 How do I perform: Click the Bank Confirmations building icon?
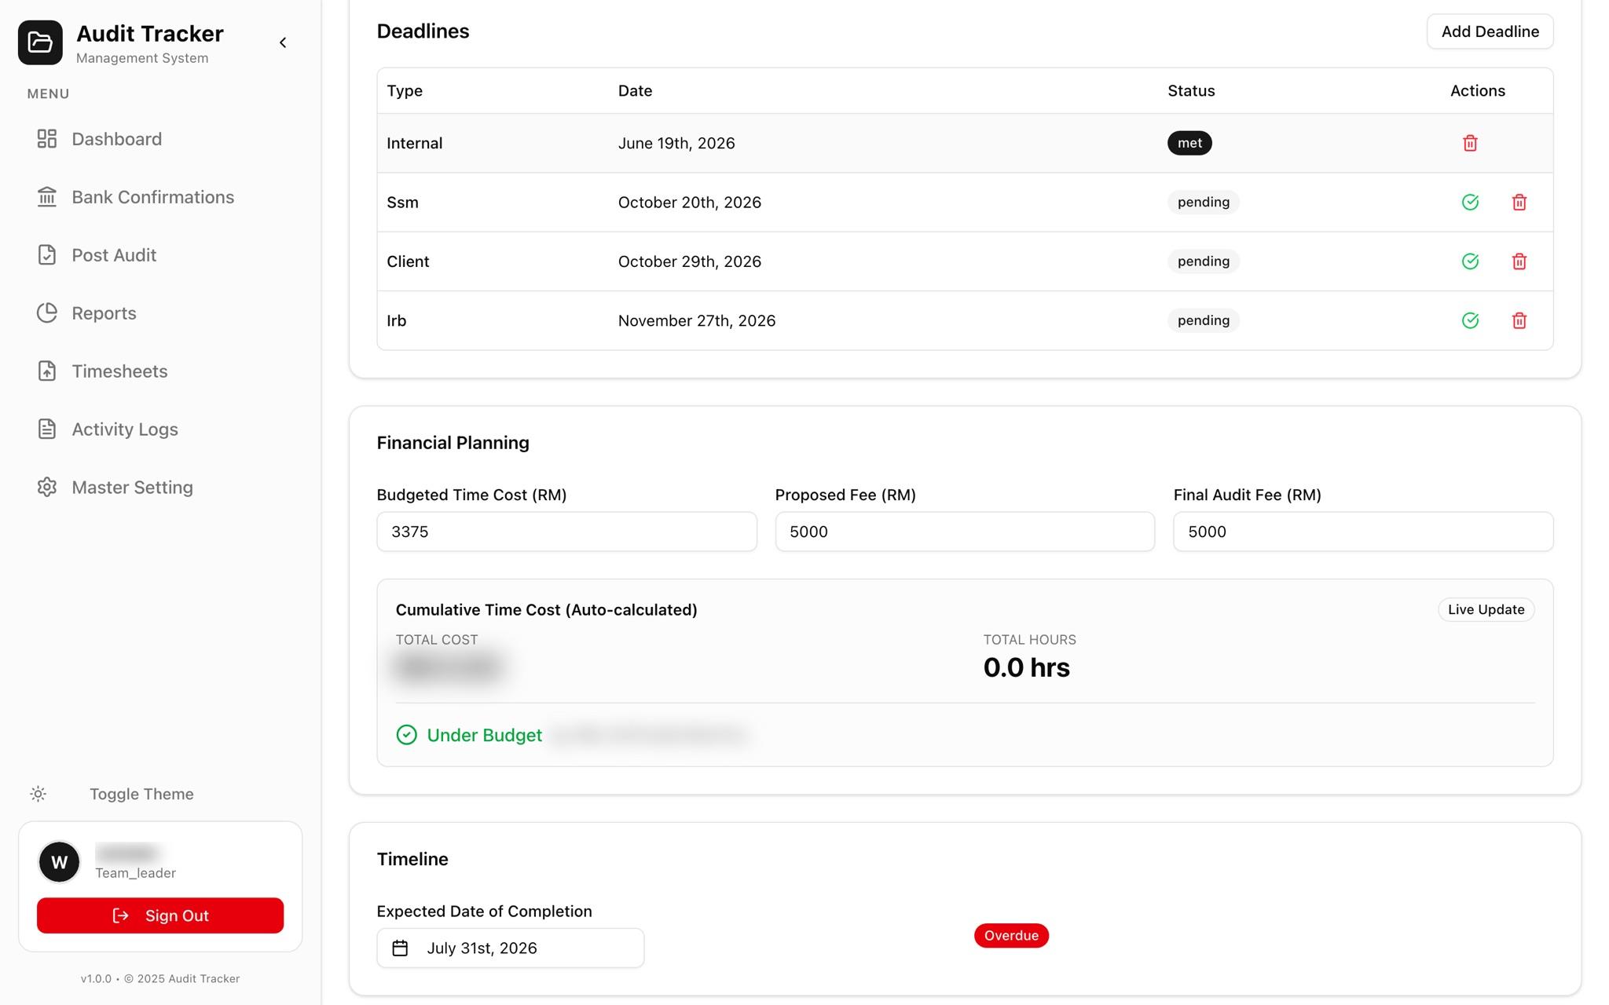47,197
